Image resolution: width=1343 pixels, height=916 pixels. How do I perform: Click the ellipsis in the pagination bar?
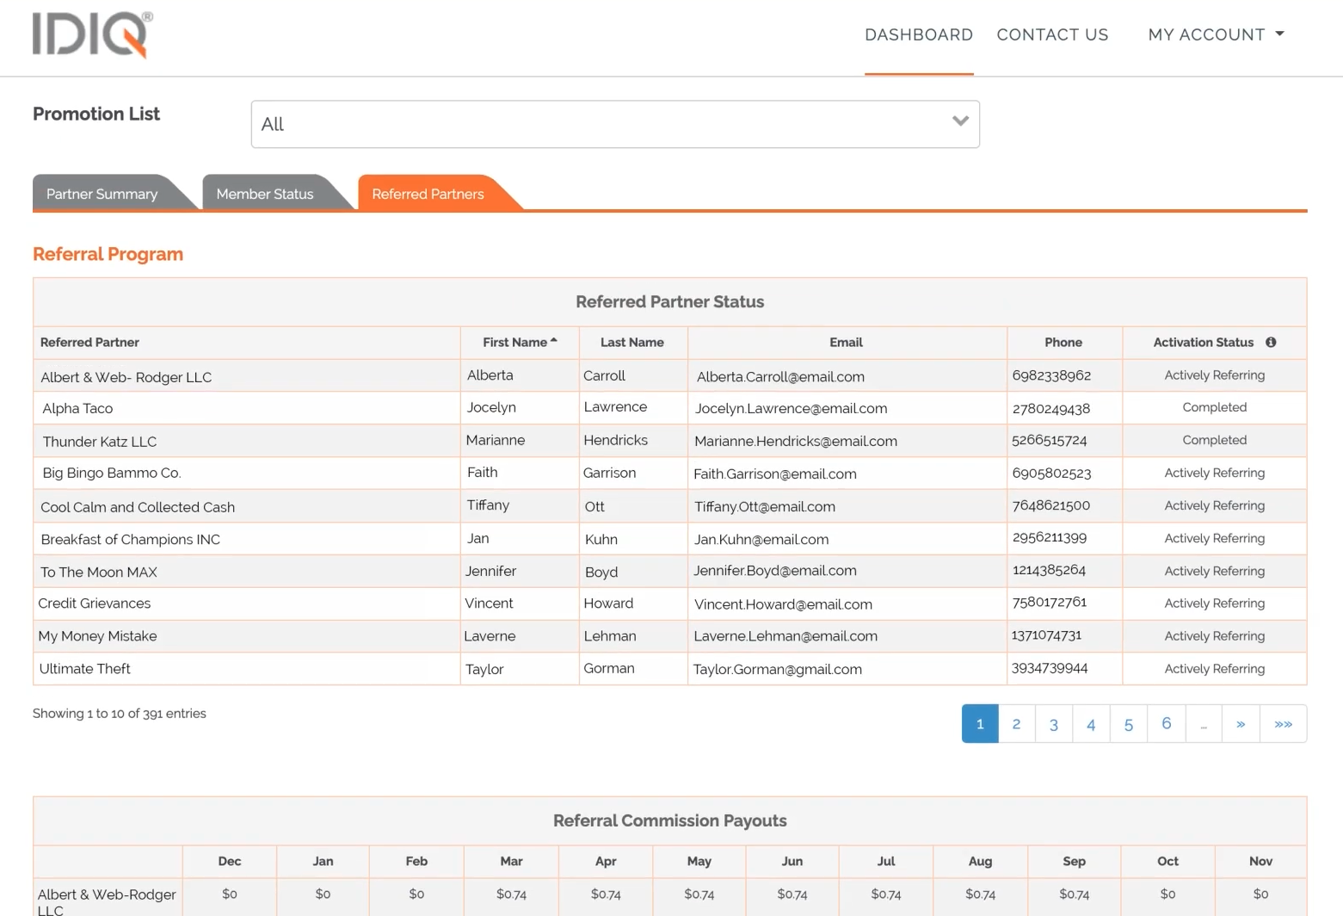tap(1203, 723)
